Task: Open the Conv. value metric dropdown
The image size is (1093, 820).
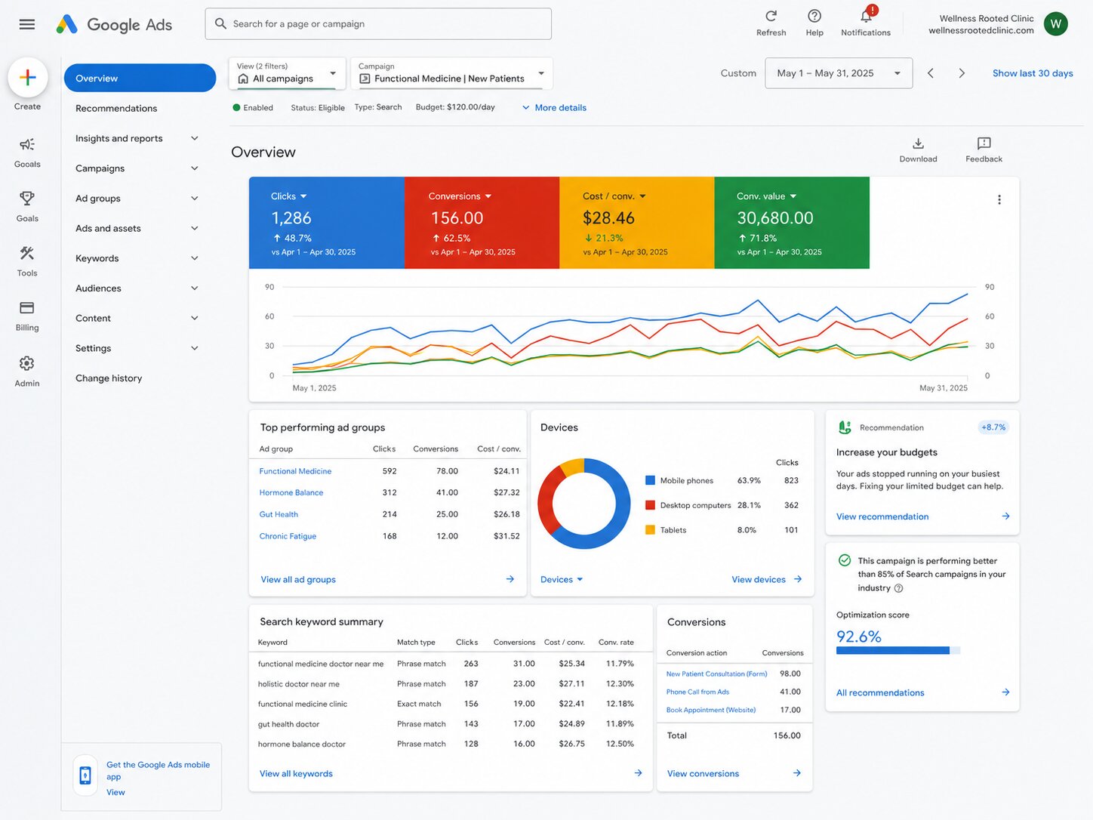Action: 767,196
